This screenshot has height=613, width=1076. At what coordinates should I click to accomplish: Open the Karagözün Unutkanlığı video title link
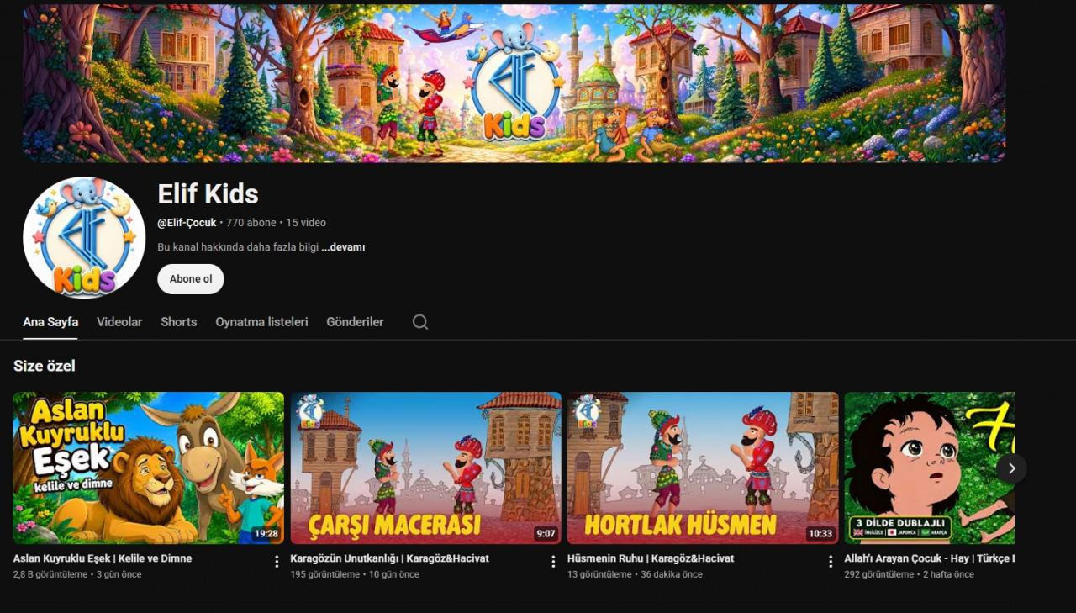pyautogui.click(x=389, y=558)
